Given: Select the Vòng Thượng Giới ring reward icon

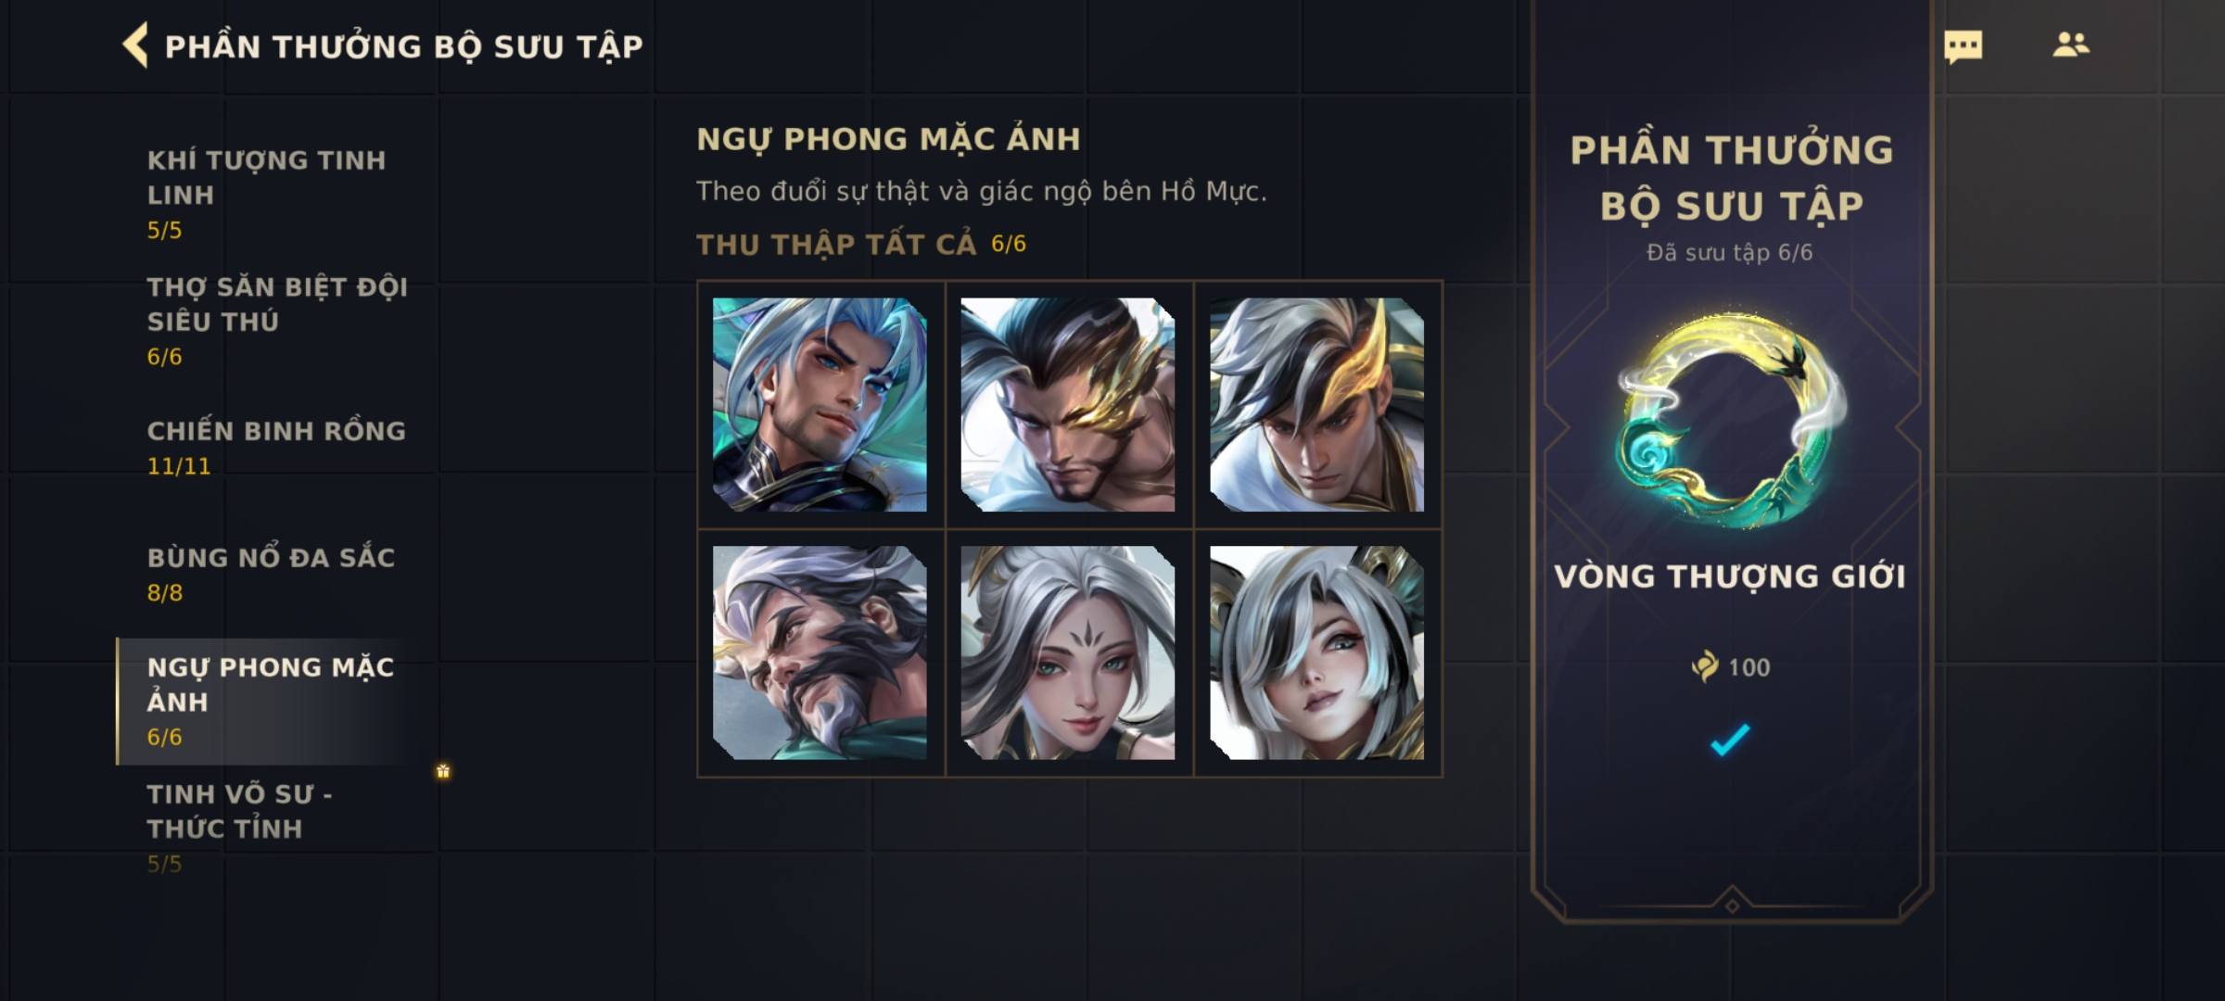Looking at the screenshot, I should (x=1731, y=420).
